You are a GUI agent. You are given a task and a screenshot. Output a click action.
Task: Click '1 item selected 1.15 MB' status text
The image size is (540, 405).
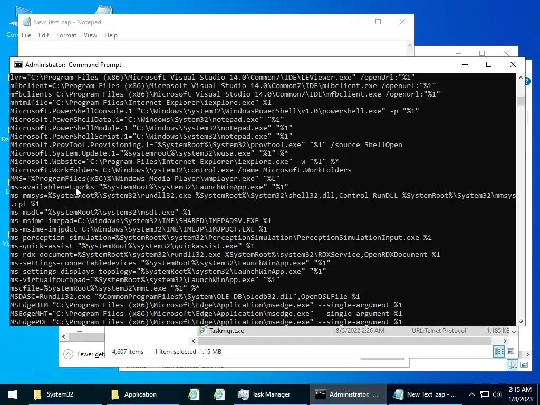(188, 352)
